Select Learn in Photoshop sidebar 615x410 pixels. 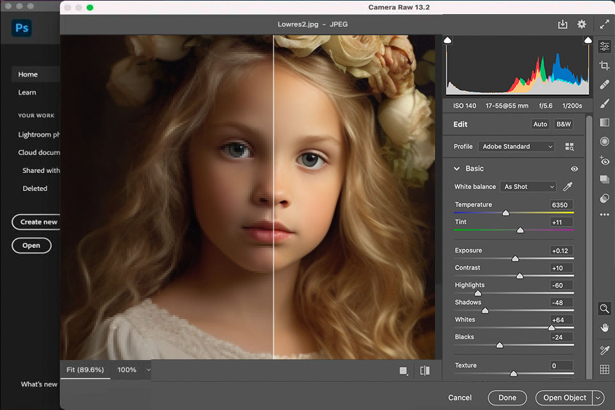27,92
